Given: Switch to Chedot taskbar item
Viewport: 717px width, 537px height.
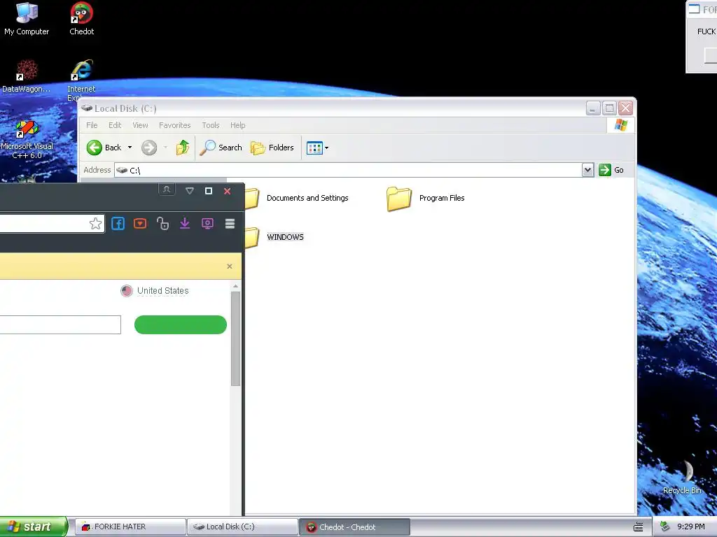Looking at the screenshot, I should (354, 527).
